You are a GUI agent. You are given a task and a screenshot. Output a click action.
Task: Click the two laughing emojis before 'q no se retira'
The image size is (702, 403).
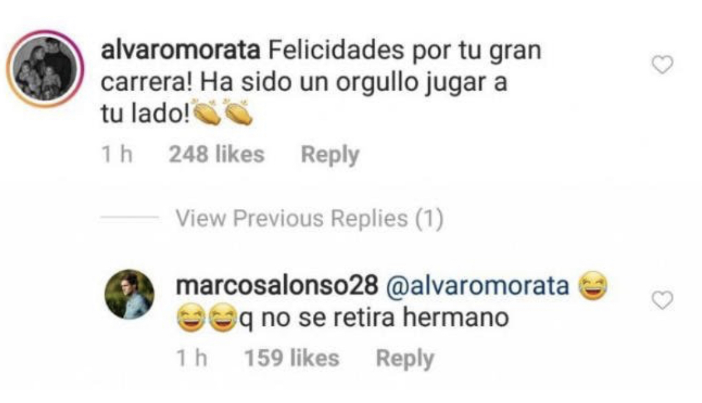(x=207, y=318)
